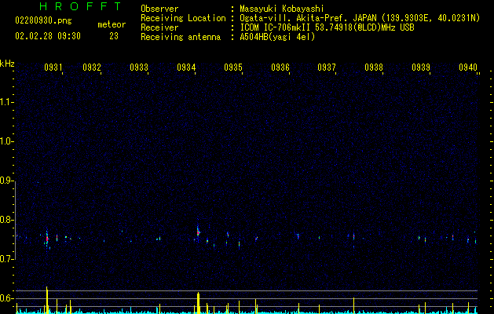Click the 0.9 kHz axis label
The image size is (494, 314).
coord(6,181)
